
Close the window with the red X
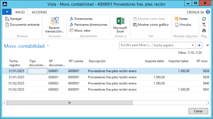point(205,3)
